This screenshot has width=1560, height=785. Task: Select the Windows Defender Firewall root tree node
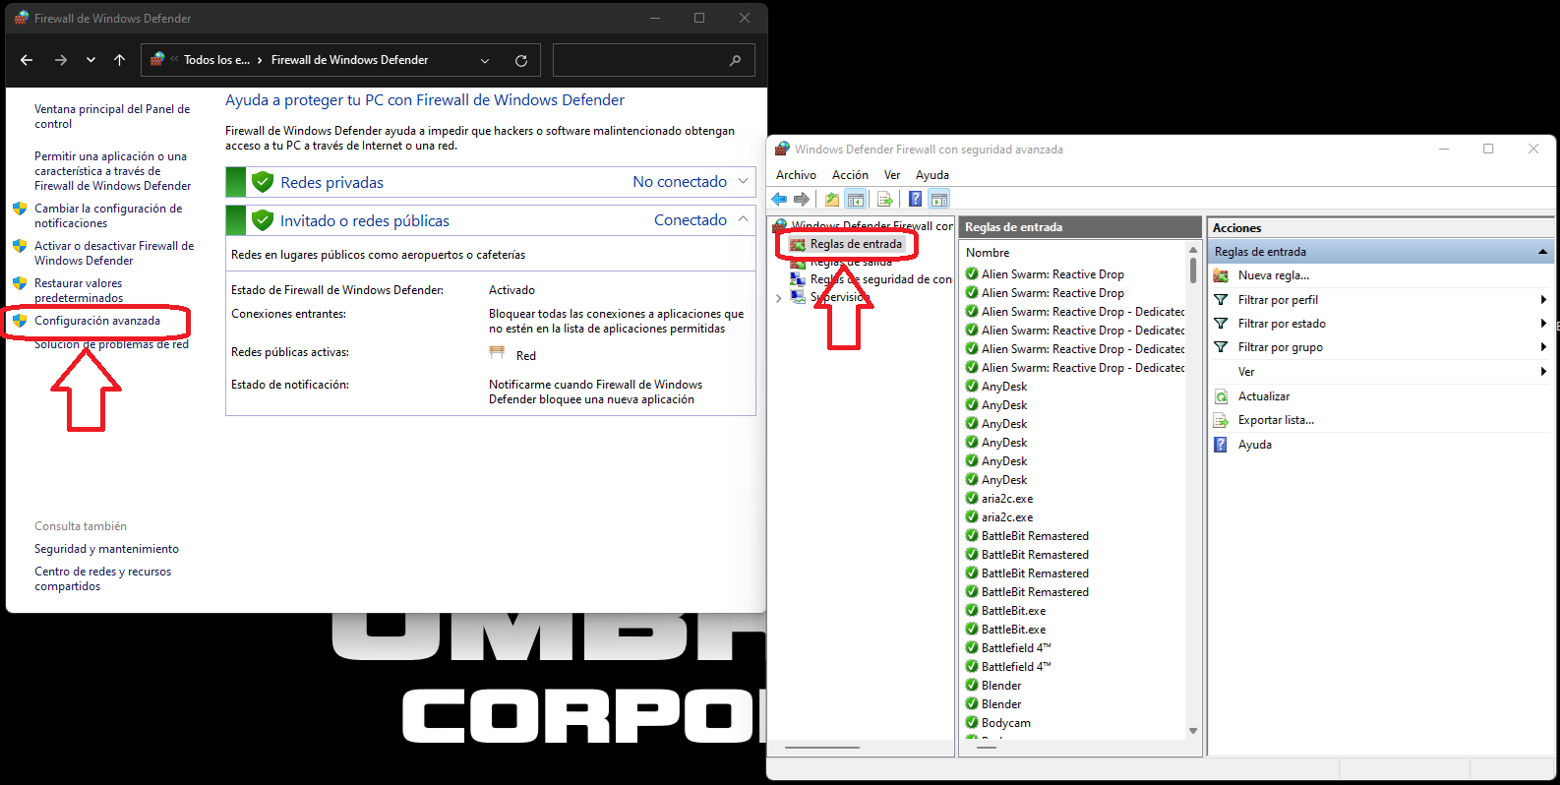(871, 225)
